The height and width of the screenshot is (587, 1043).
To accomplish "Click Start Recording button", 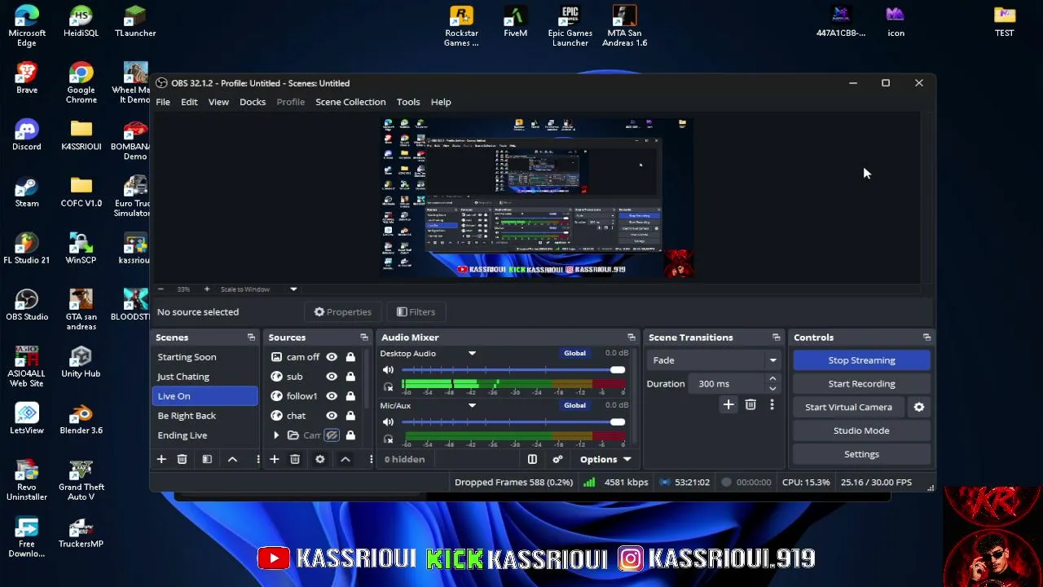I will [861, 384].
